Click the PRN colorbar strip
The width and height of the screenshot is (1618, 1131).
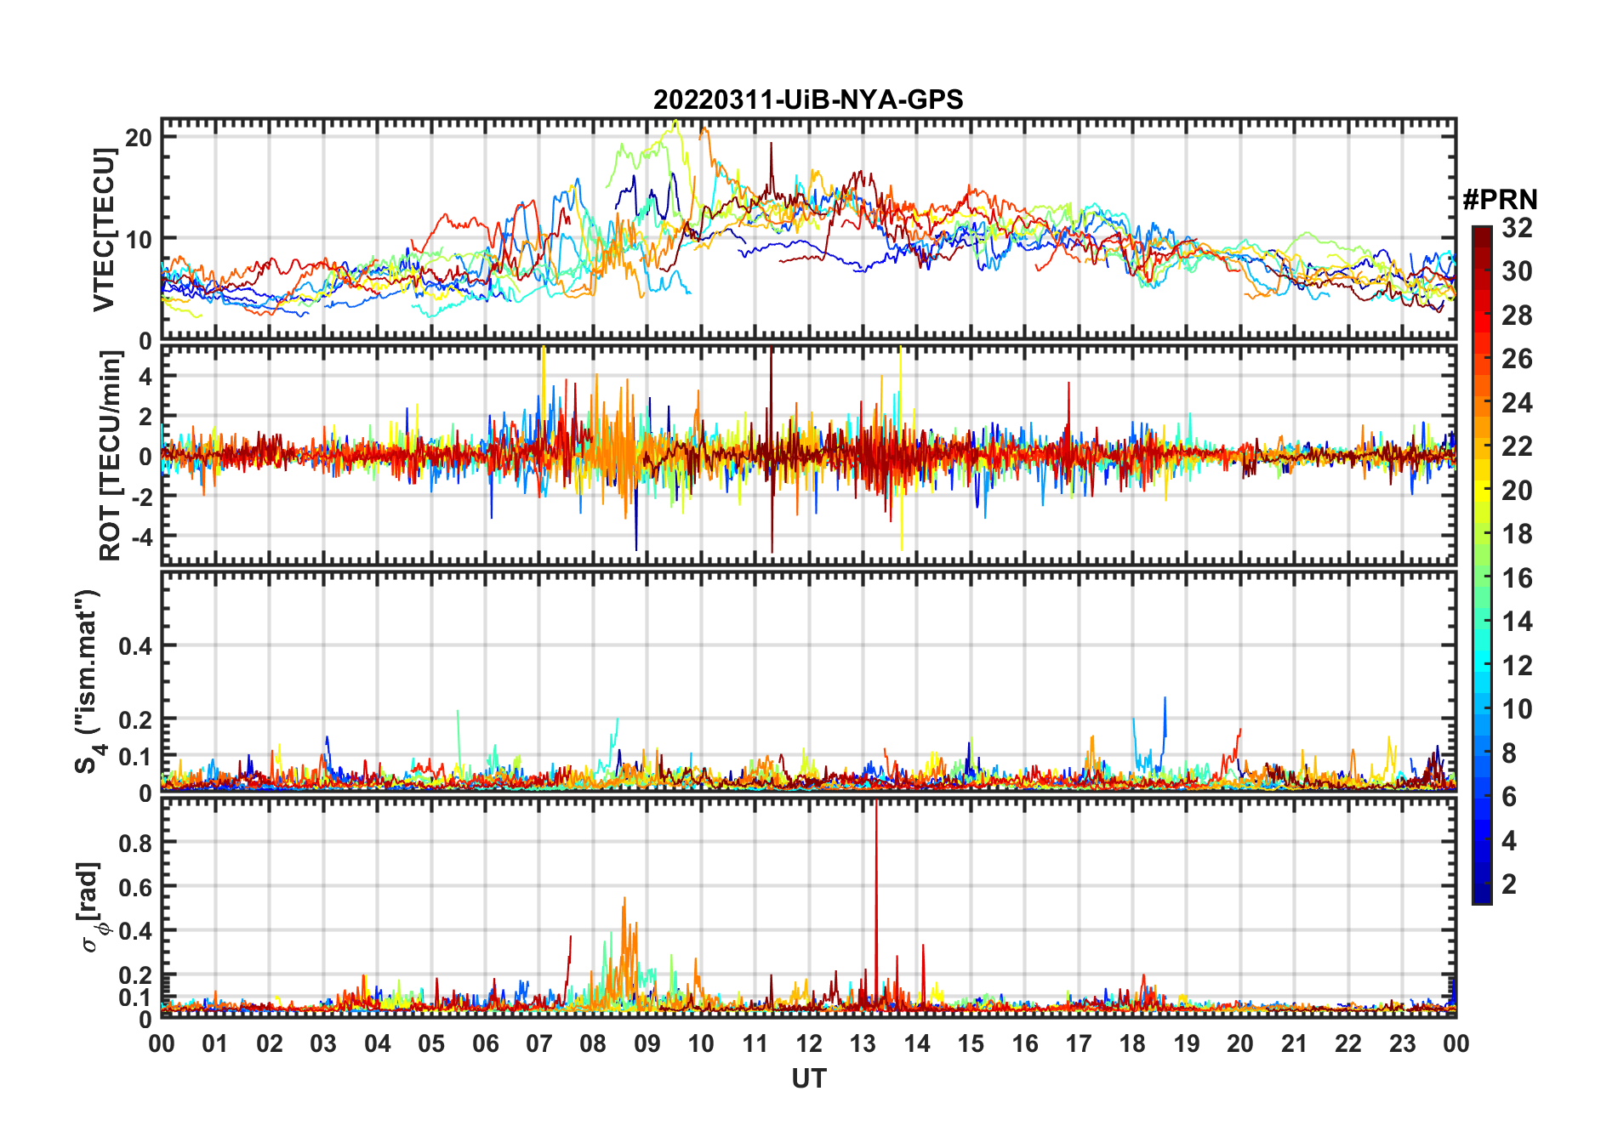point(1482,565)
